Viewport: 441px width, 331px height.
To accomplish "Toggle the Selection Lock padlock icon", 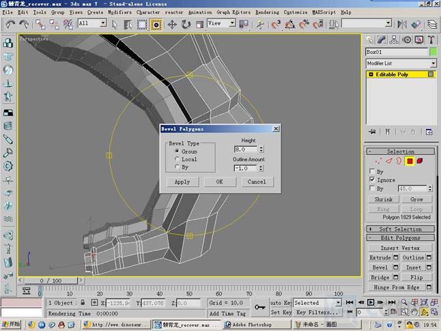I will coord(83,302).
